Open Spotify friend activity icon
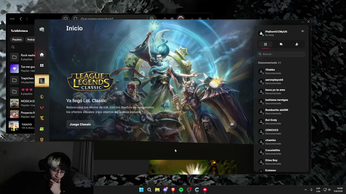This screenshot has height=194, width=346. tap(172, 19)
